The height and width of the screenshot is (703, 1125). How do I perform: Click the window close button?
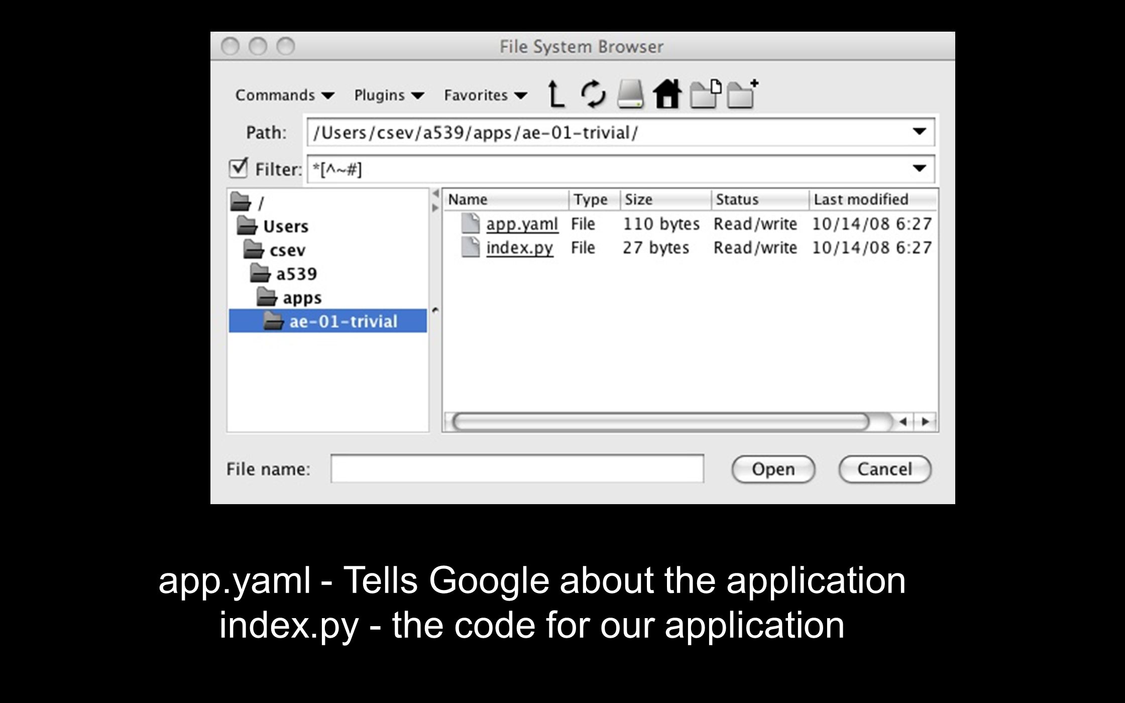(230, 47)
